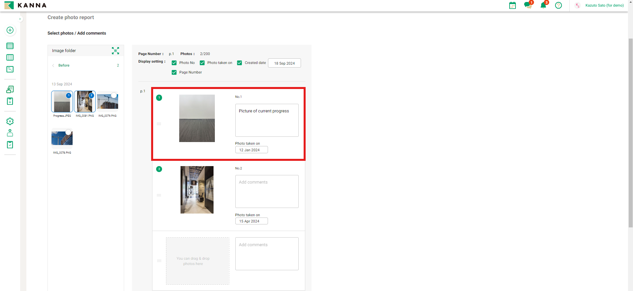Toggle the Photo taken on checkbox

point(202,63)
